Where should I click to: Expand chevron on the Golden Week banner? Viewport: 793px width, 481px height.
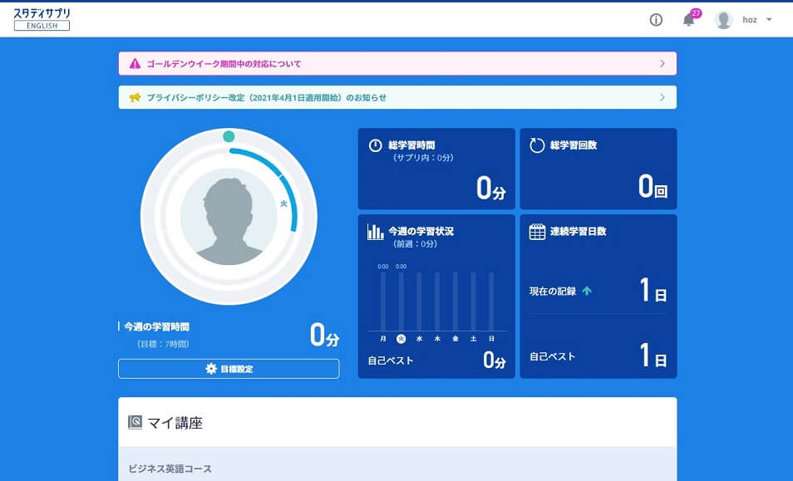click(662, 64)
